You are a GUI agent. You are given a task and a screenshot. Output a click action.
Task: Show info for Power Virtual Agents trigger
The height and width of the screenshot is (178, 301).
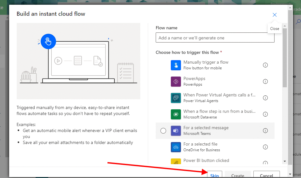(x=265, y=98)
